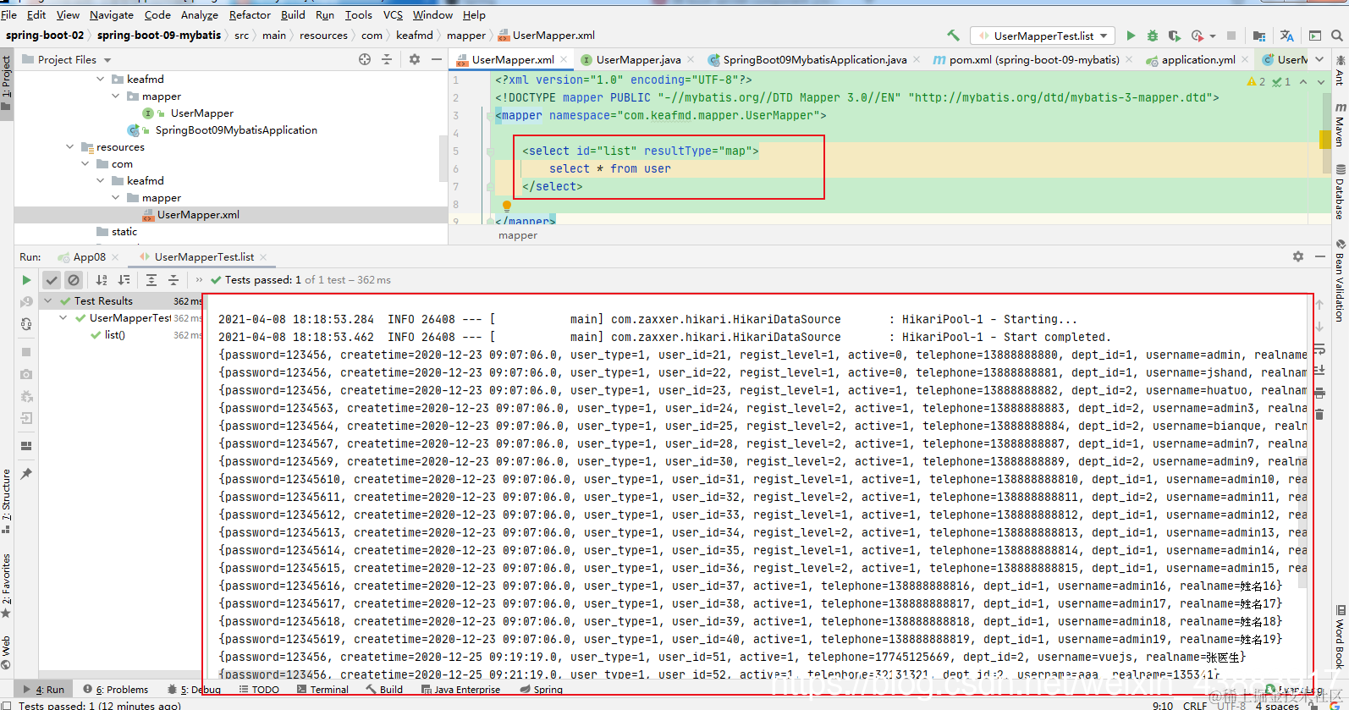Click the intention lightbulb in editor
This screenshot has height=710, width=1349.
(507, 206)
